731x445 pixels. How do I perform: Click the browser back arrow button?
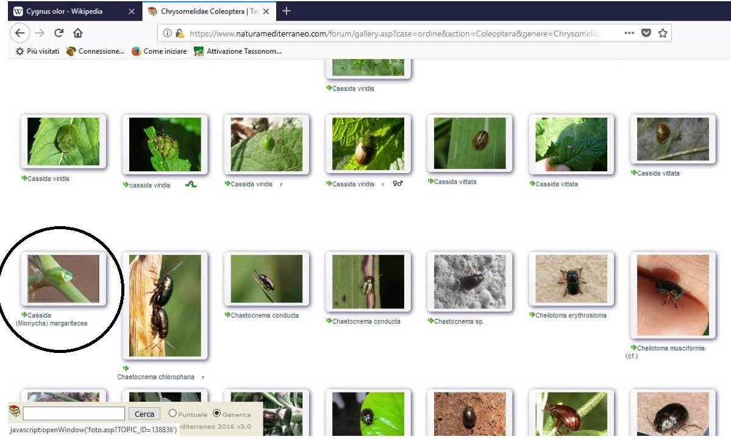[x=20, y=34]
